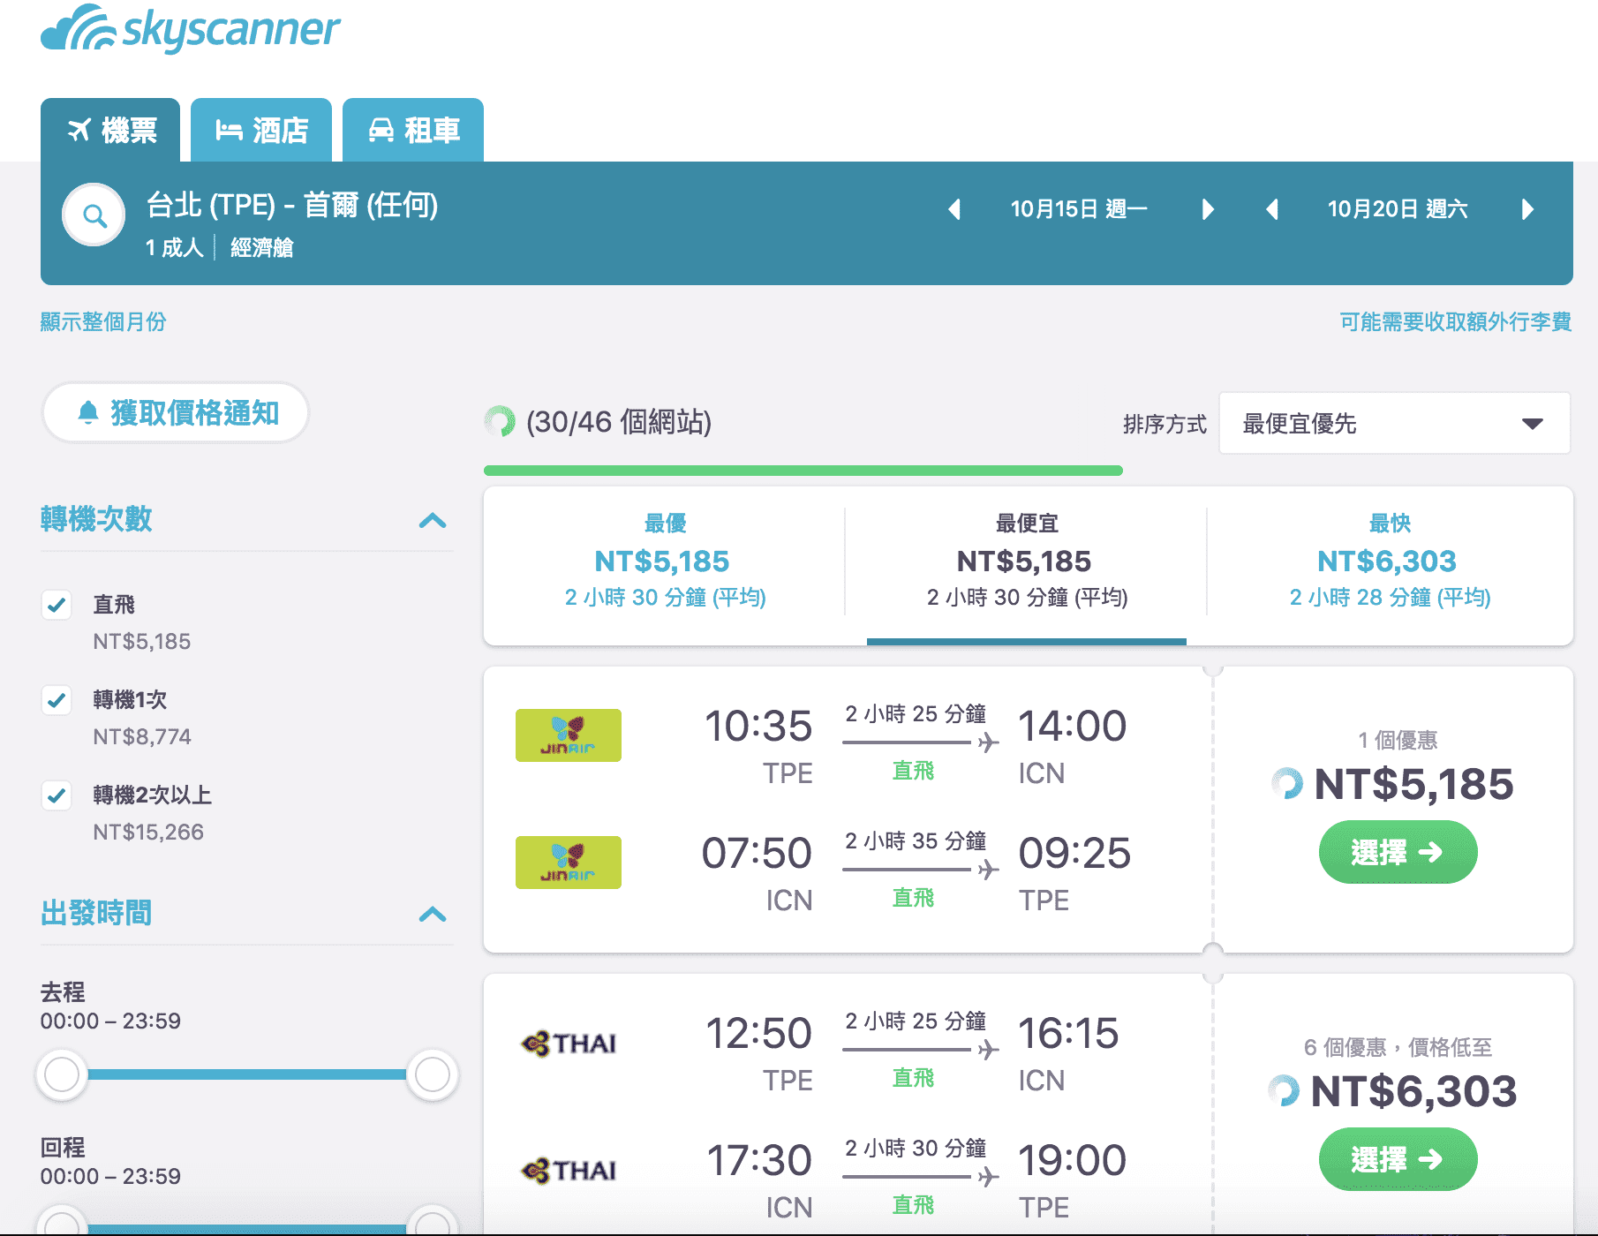The image size is (1598, 1236).
Task: Click the Jin Air airline logo
Action: point(568,735)
